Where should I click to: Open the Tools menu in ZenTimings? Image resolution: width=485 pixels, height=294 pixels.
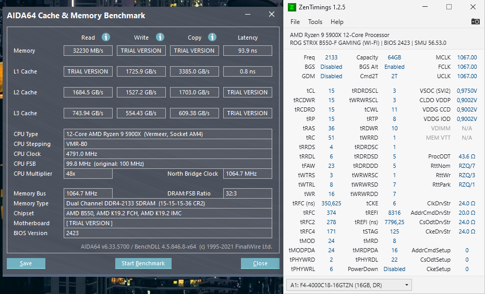point(315,22)
